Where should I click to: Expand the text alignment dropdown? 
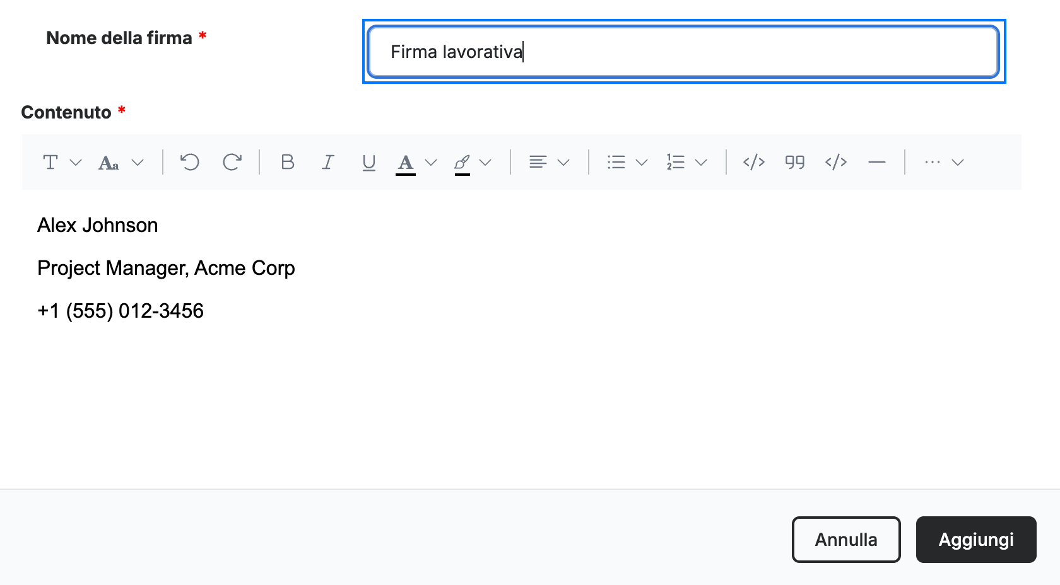[550, 162]
